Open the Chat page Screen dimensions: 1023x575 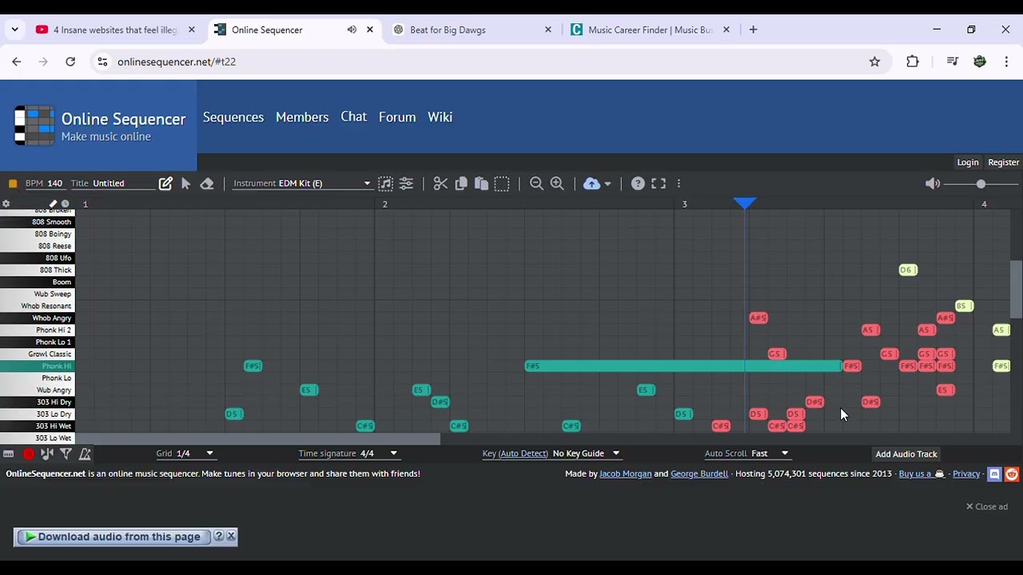[354, 117]
